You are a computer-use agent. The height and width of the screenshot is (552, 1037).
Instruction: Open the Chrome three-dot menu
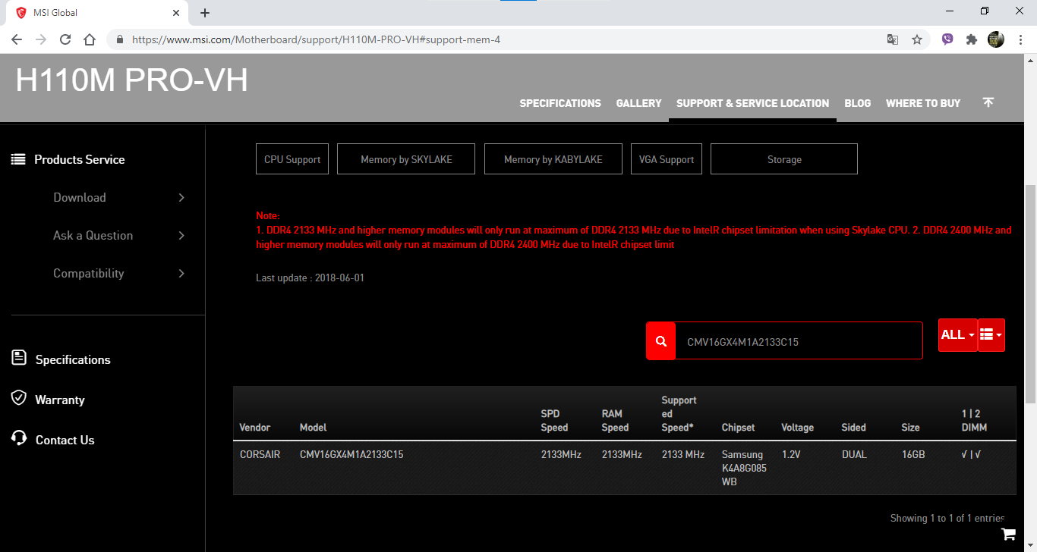[x=1021, y=39]
